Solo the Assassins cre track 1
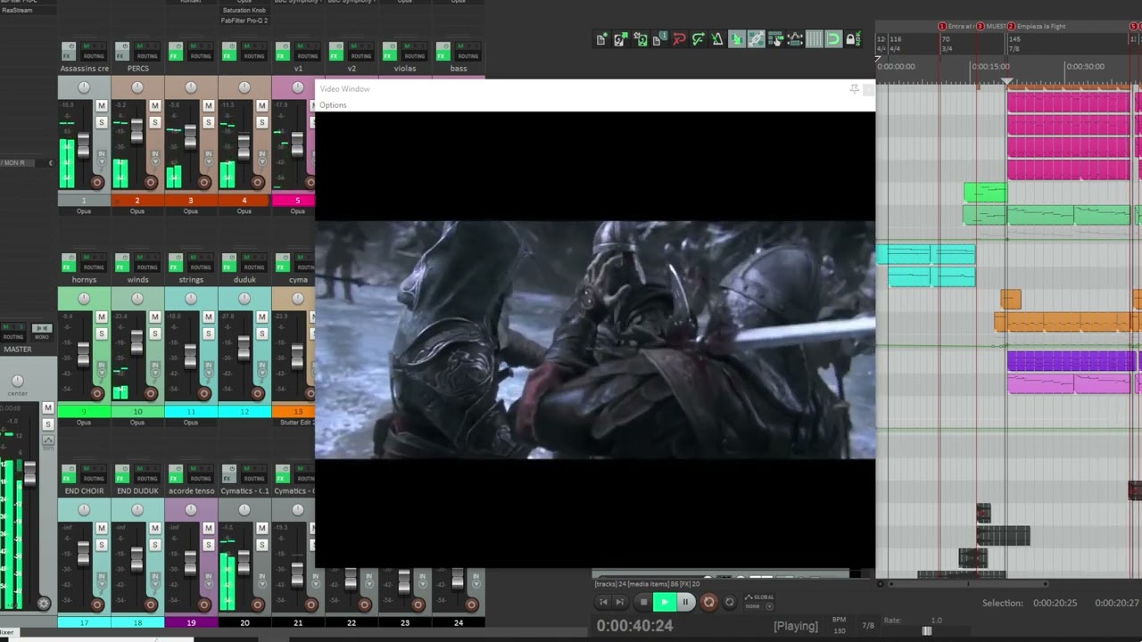The width and height of the screenshot is (1142, 642). 102,122
